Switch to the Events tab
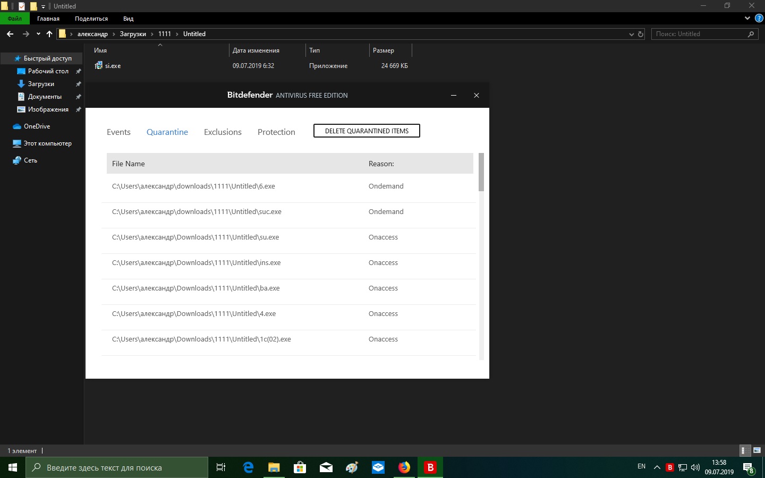 pos(118,132)
